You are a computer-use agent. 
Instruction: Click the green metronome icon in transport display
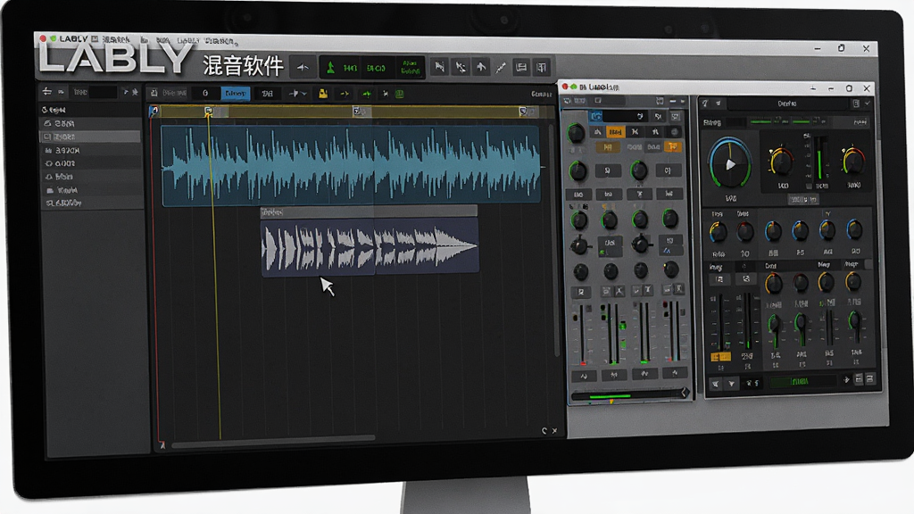[330, 68]
